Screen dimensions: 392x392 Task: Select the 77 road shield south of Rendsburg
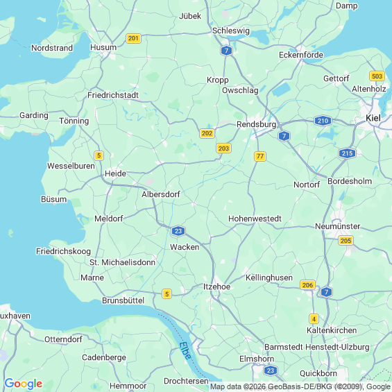point(260,156)
